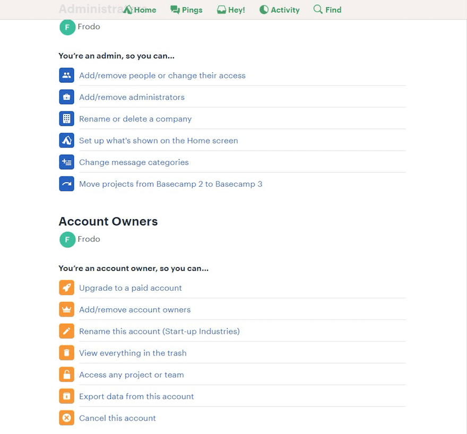Click the Basecamp logo icon beside Home screen setup
Viewport: 467px width, 434px height.
pyautogui.click(x=66, y=141)
